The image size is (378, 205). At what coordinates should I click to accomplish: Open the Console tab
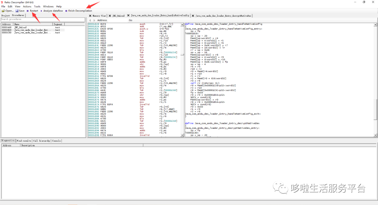[56, 141]
